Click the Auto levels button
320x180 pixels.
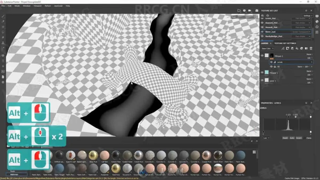click(292, 138)
